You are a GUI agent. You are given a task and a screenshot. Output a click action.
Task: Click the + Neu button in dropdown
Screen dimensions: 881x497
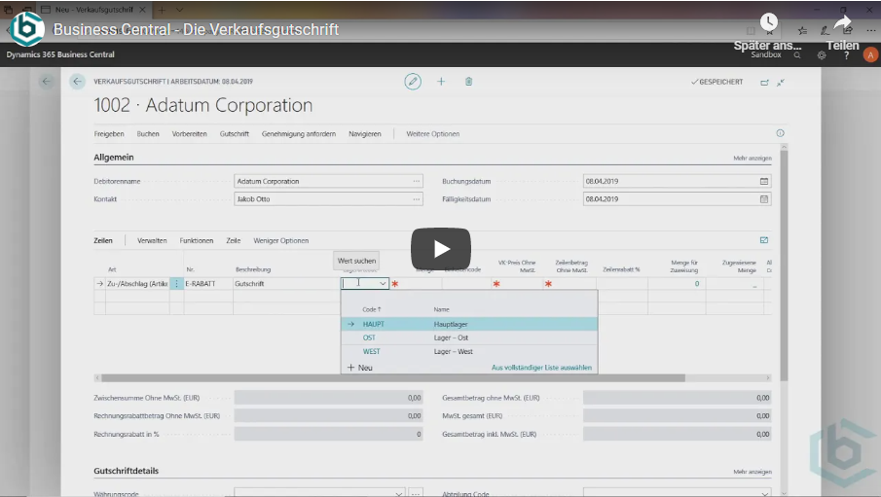pos(360,368)
